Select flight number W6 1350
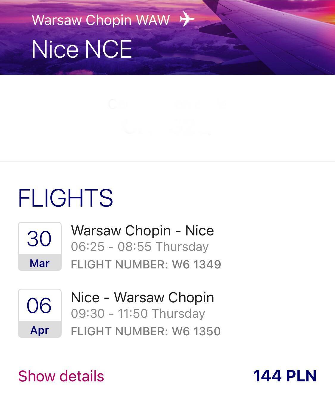The width and height of the screenshot is (335, 412). click(x=146, y=331)
